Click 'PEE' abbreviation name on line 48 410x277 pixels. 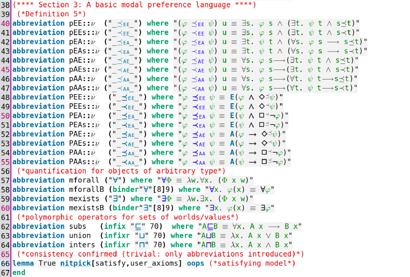point(76,97)
